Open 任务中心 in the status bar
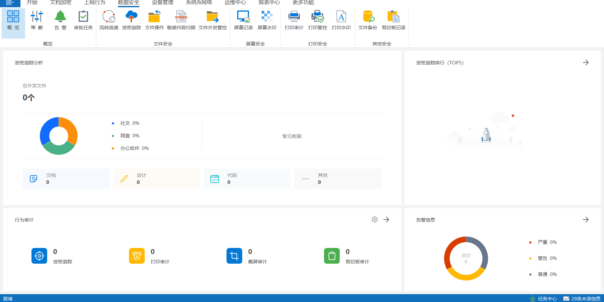 pos(543,299)
